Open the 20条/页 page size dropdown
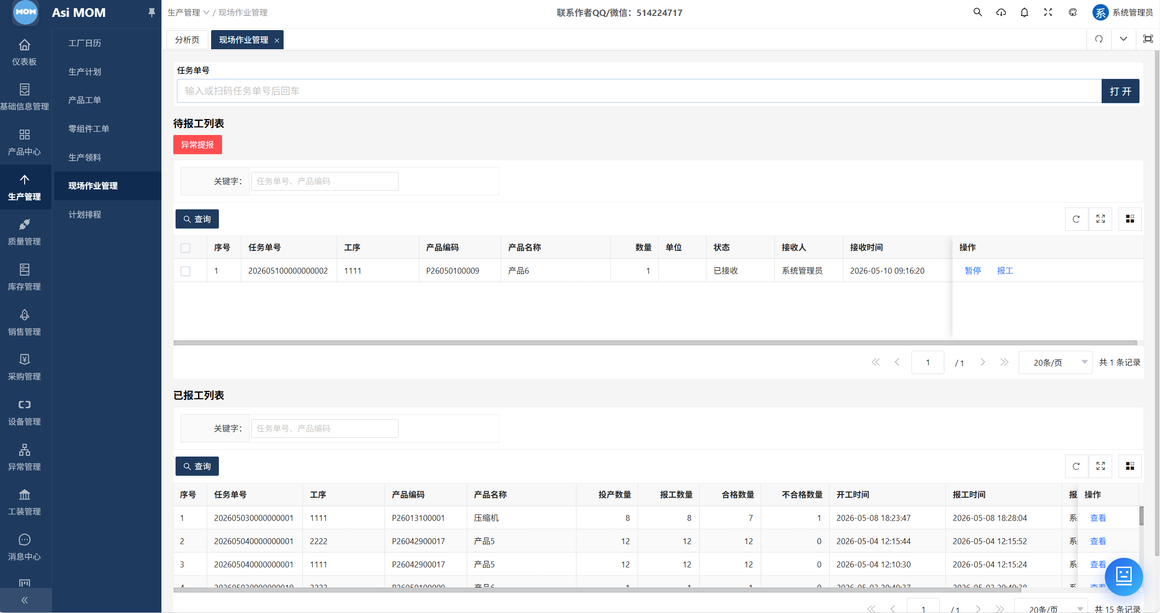The width and height of the screenshot is (1160, 613). click(x=1055, y=363)
